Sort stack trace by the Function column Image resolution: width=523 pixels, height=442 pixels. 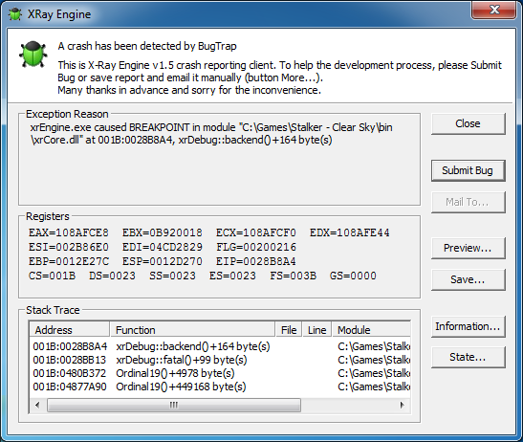tap(192, 330)
